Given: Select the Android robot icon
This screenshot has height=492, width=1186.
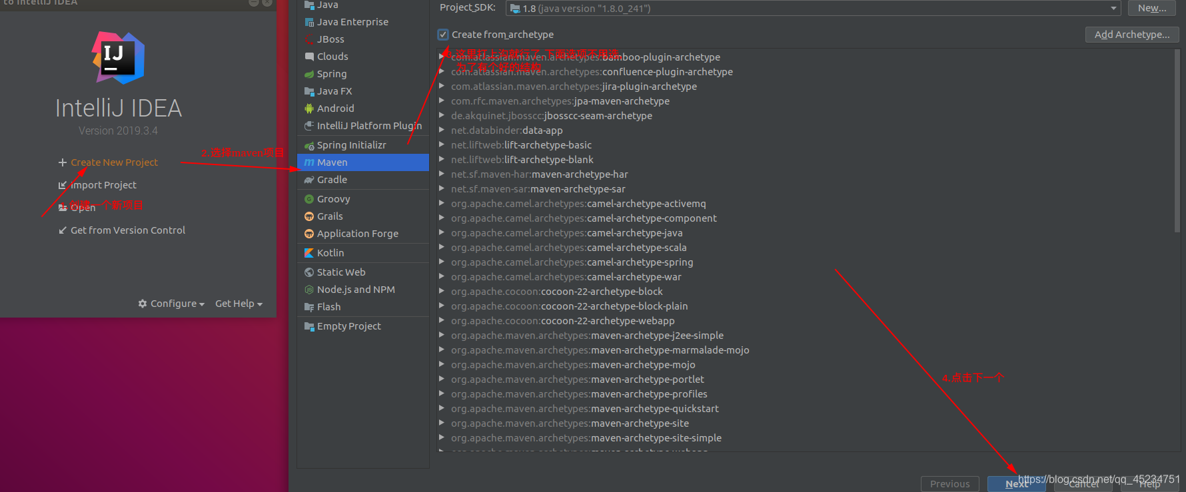Looking at the screenshot, I should pyautogui.click(x=309, y=109).
